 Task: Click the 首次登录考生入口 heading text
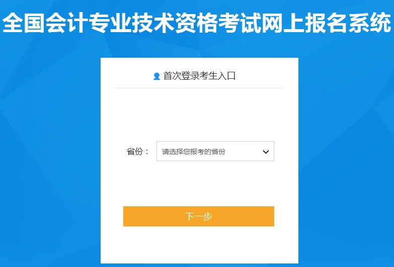point(199,76)
